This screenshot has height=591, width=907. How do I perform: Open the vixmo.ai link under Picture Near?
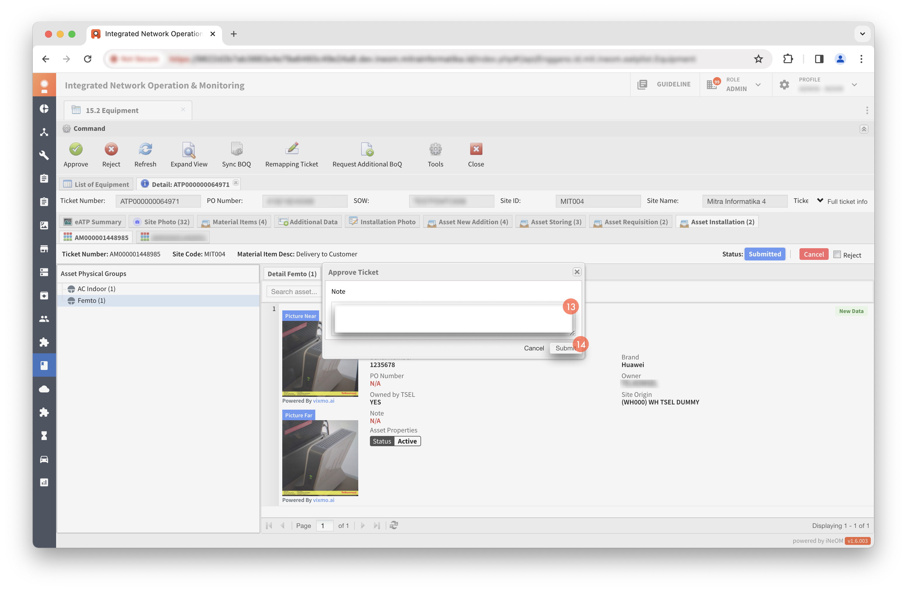323,401
